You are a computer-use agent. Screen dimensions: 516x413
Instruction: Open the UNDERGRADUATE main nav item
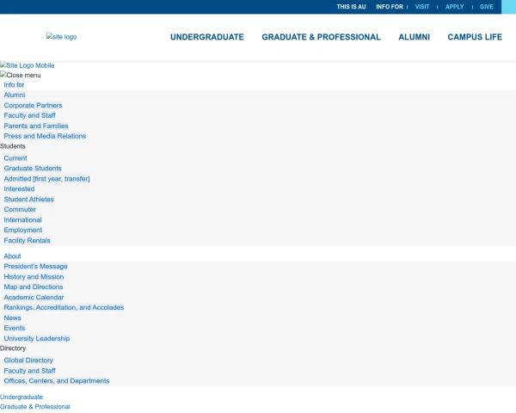tap(207, 37)
